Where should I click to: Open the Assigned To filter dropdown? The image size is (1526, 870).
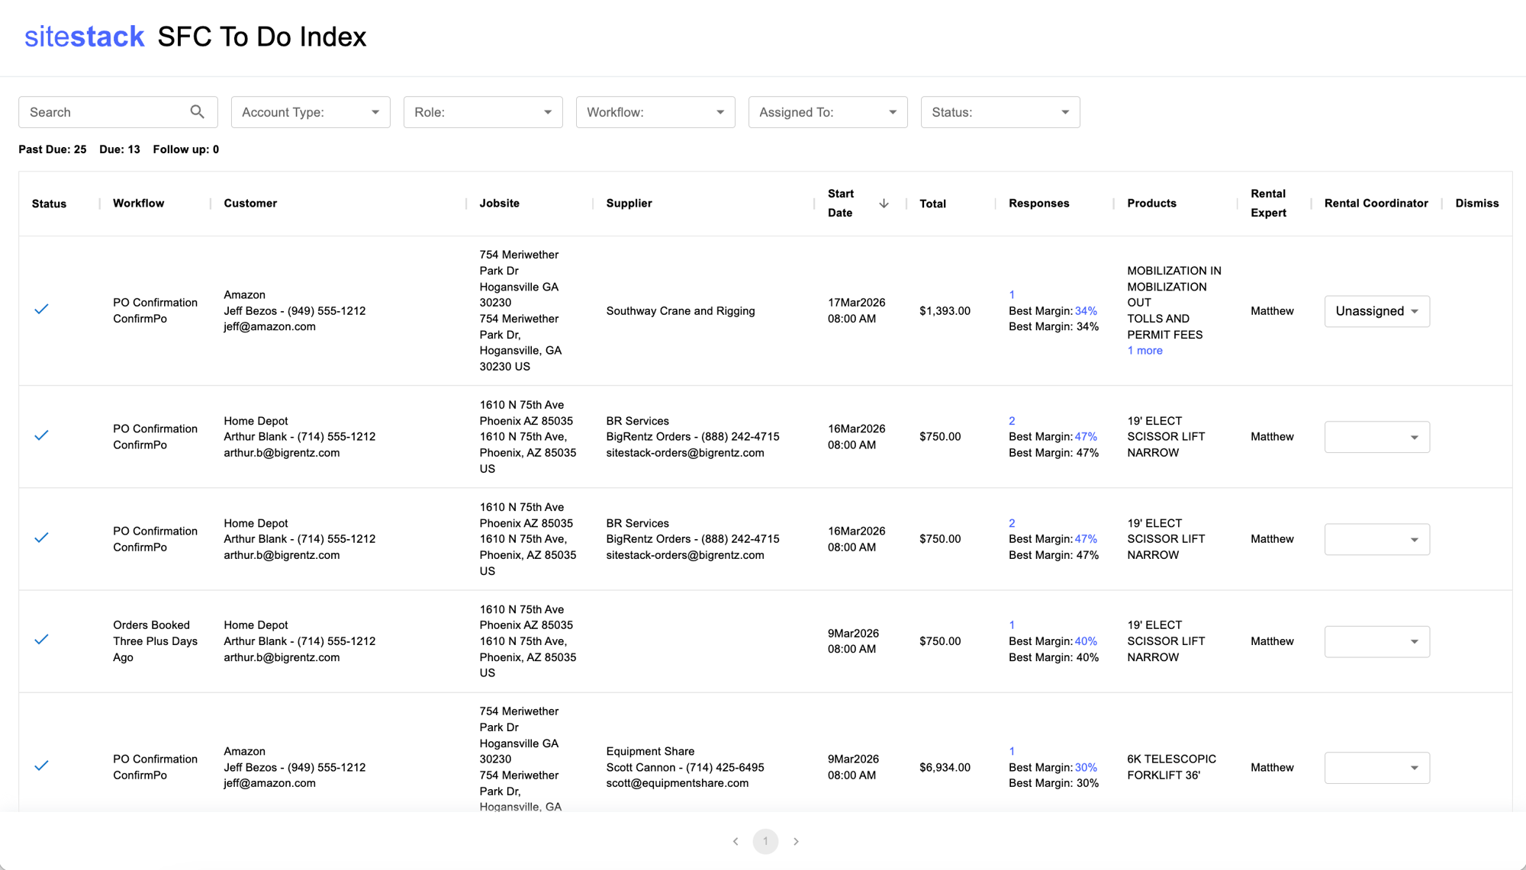(827, 112)
